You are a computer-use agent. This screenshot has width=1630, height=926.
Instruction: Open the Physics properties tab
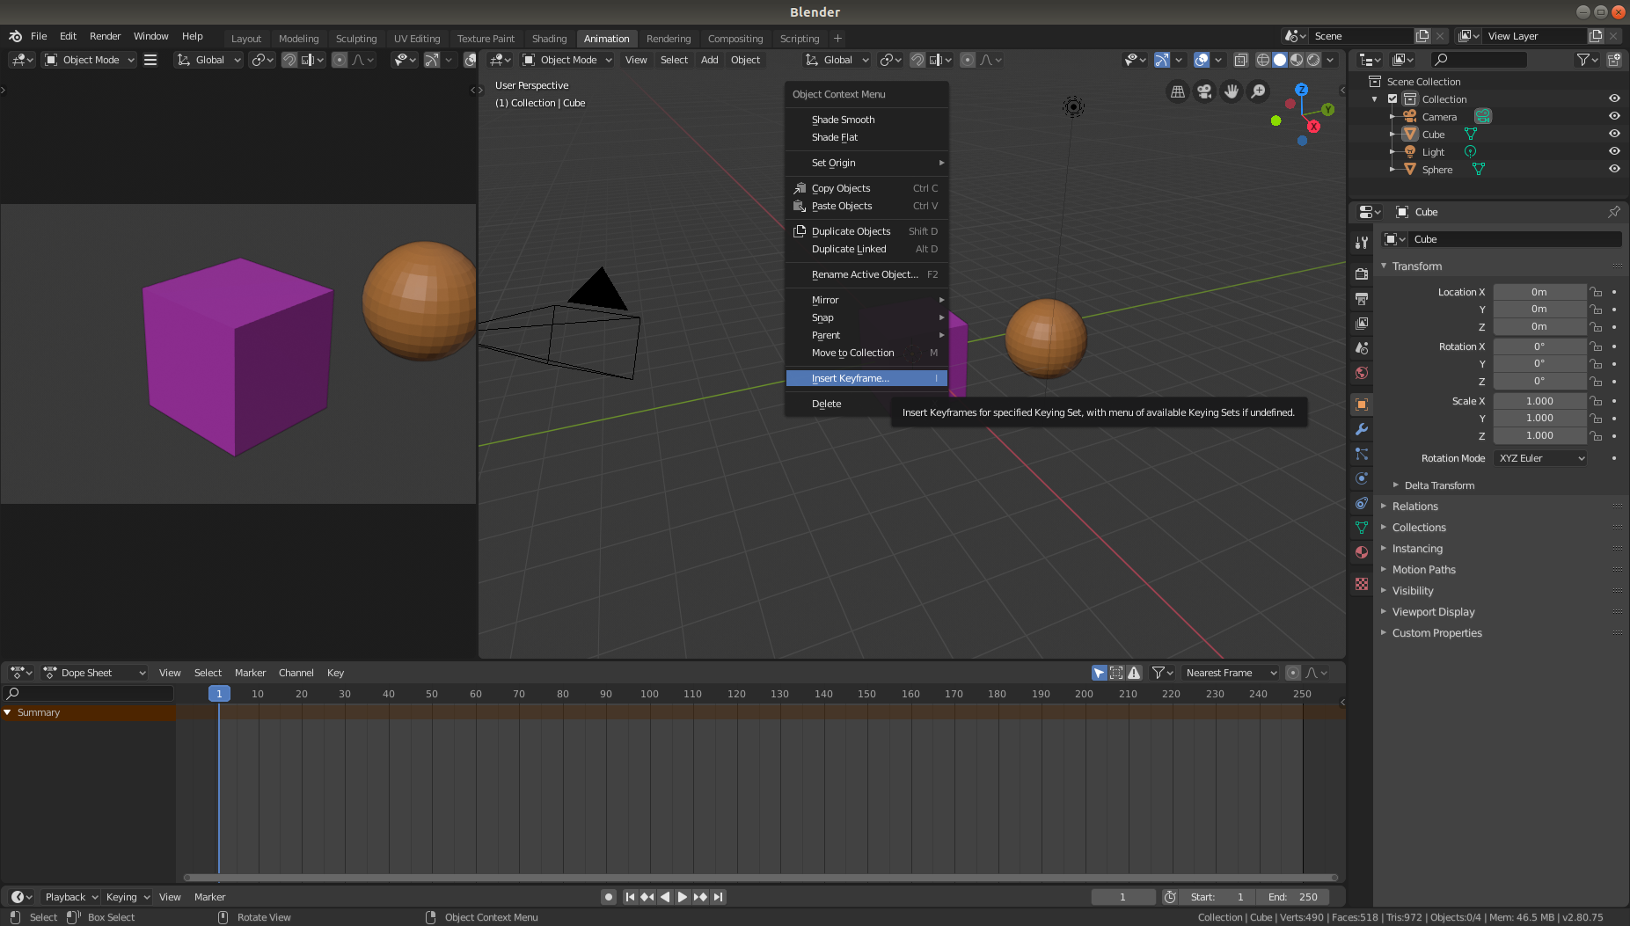(x=1362, y=478)
